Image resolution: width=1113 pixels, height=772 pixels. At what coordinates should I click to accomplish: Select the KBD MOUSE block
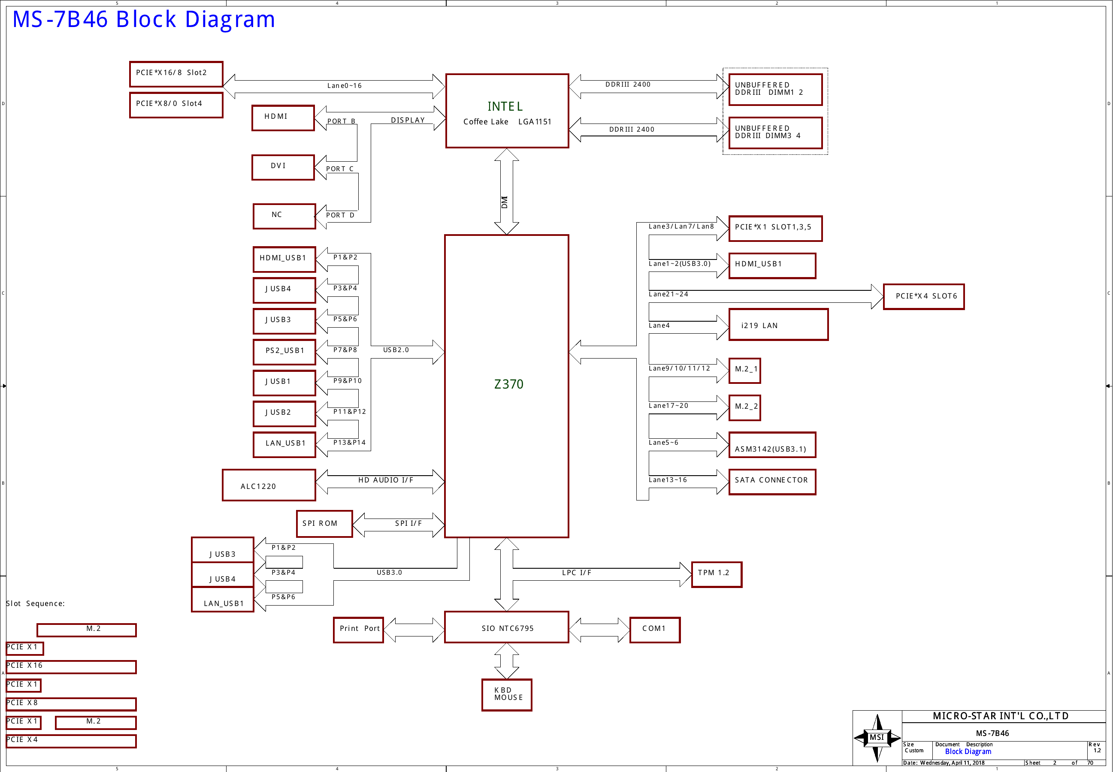(507, 695)
